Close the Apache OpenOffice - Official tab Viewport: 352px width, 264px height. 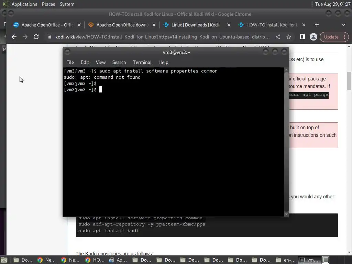[x=79, y=25]
